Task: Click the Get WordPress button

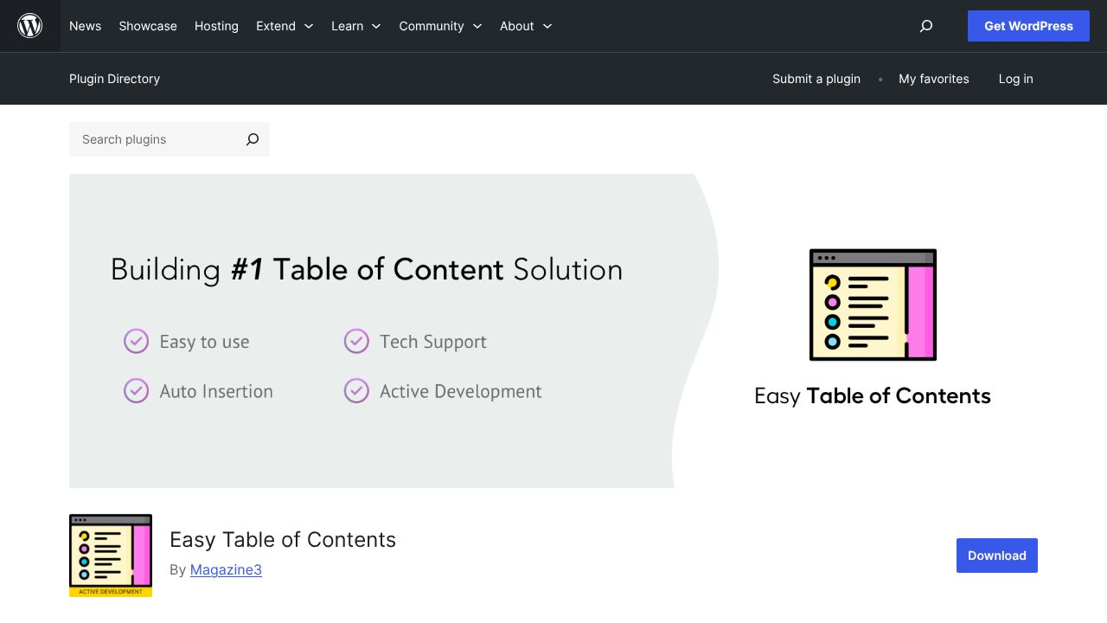Action: (x=1028, y=26)
